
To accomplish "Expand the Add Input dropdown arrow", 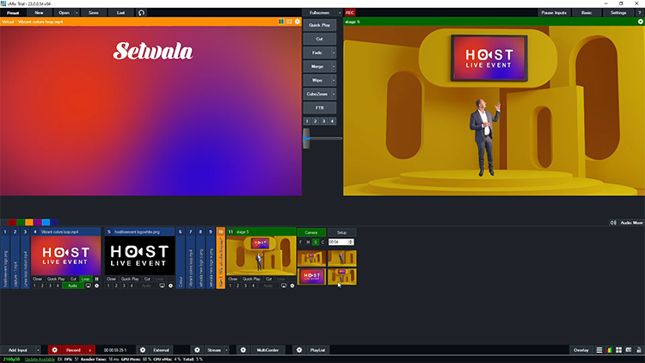I will coord(39,350).
